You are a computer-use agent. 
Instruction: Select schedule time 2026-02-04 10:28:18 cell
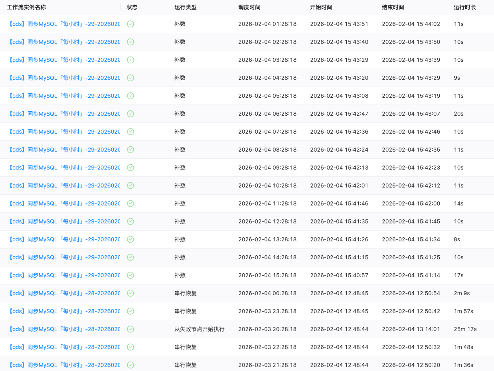267,185
